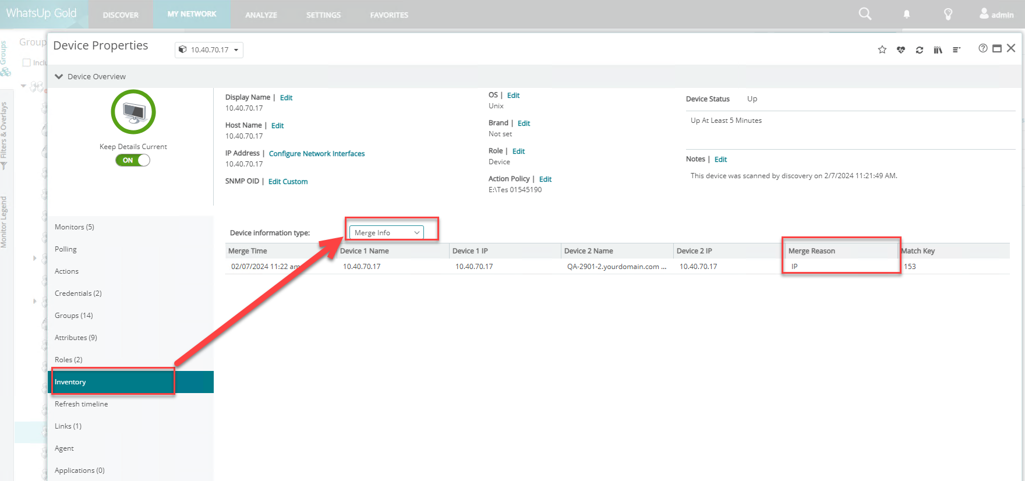Edit the Action Policy

(x=545, y=179)
